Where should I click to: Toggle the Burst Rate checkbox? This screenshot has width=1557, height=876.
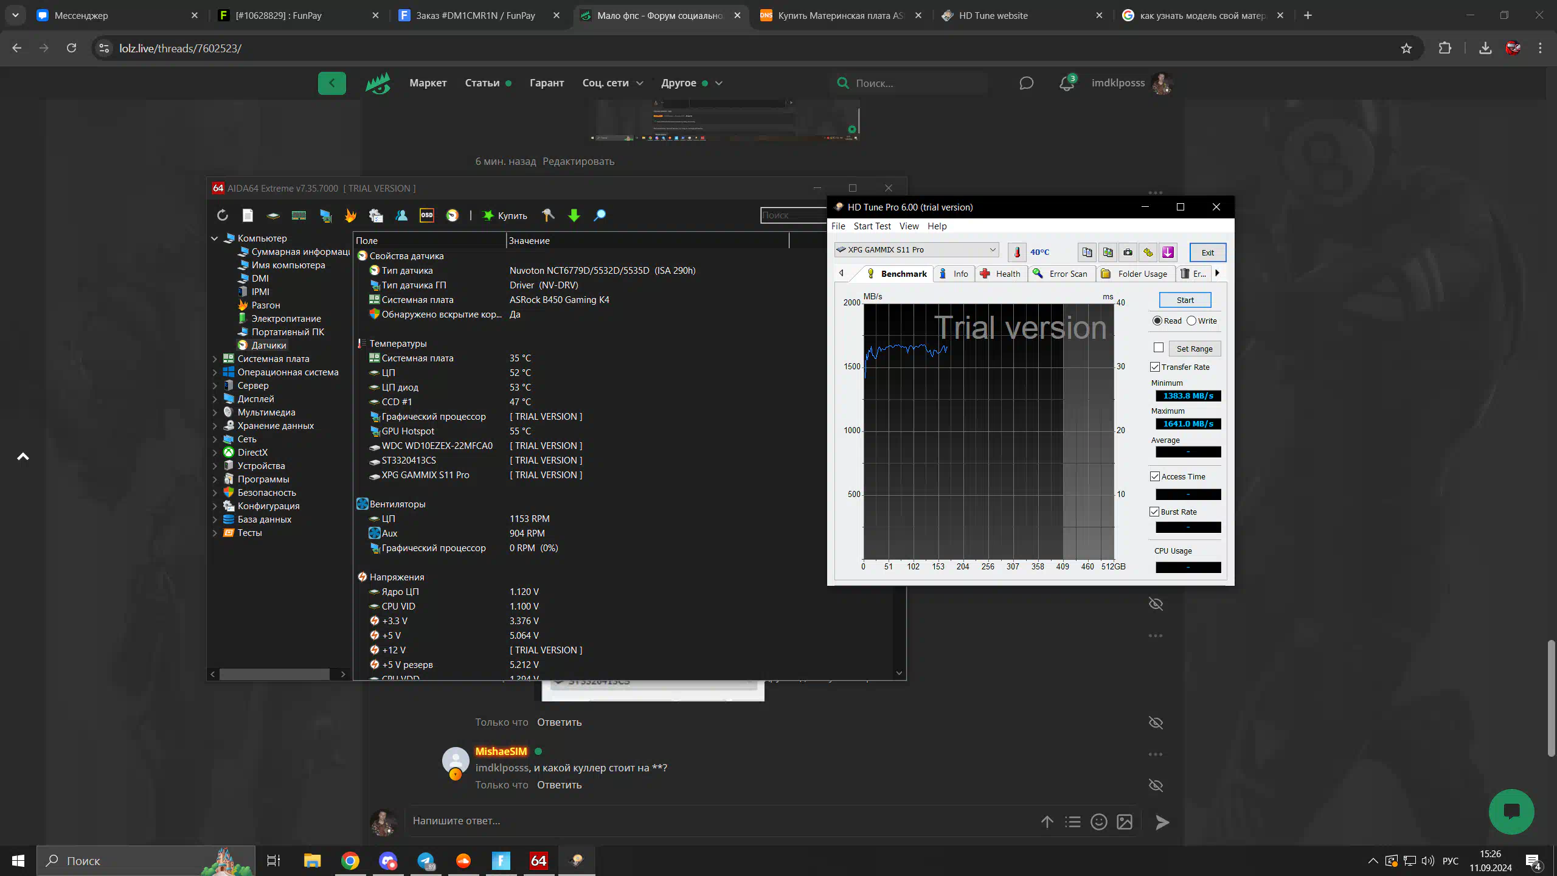point(1155,512)
